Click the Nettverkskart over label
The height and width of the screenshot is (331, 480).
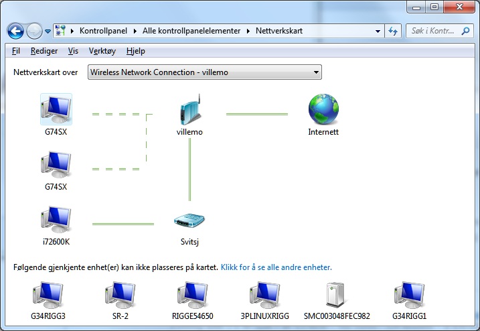[46, 72]
